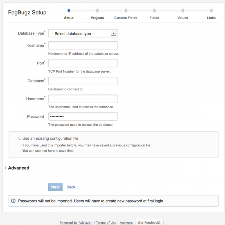Select the Username input box
Viewport: 225px width, 225px height.
click(x=83, y=99)
